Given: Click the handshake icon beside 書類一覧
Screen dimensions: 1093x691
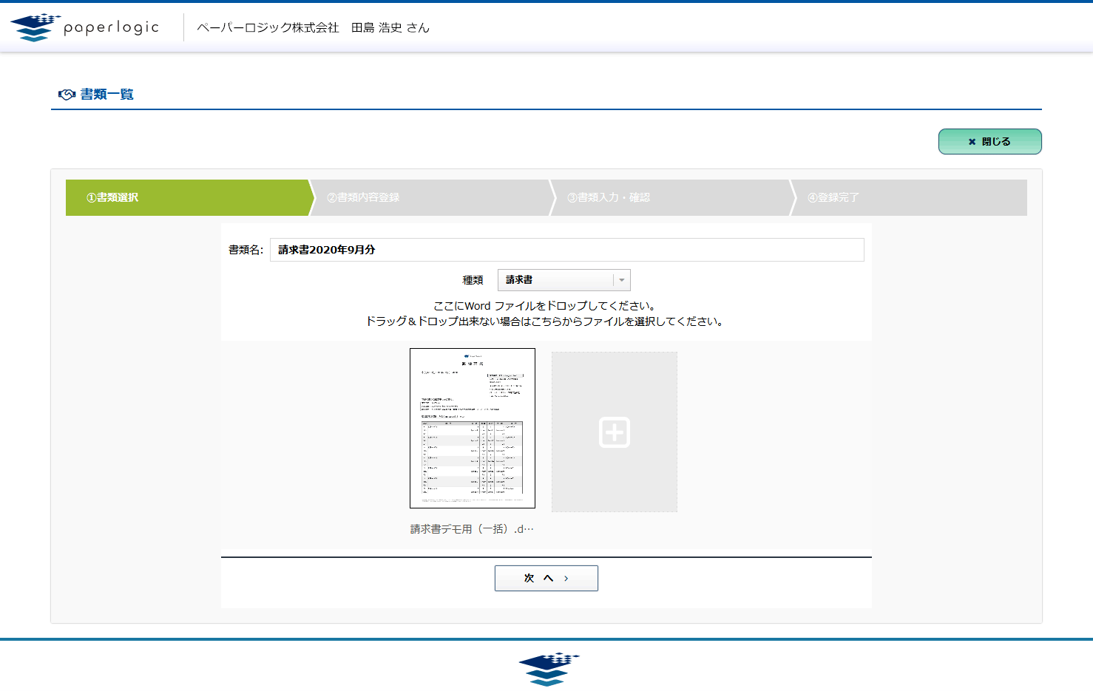Looking at the screenshot, I should (x=67, y=95).
